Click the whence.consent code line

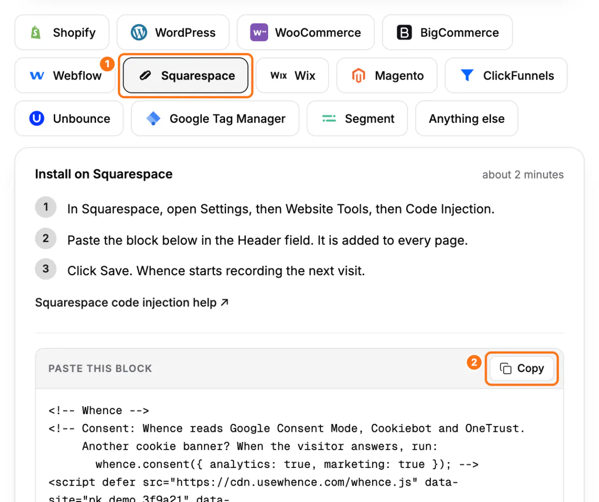(x=287, y=464)
